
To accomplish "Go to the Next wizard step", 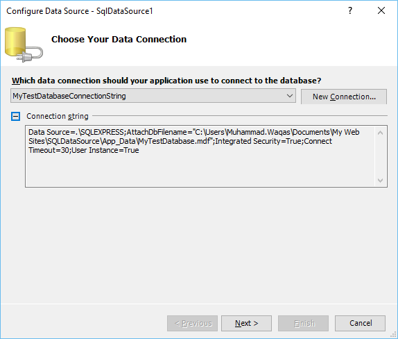I will pos(246,323).
